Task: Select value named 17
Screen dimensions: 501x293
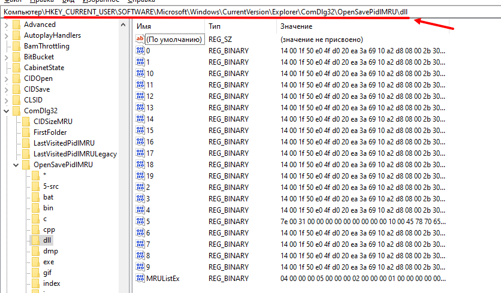Action: (150, 153)
